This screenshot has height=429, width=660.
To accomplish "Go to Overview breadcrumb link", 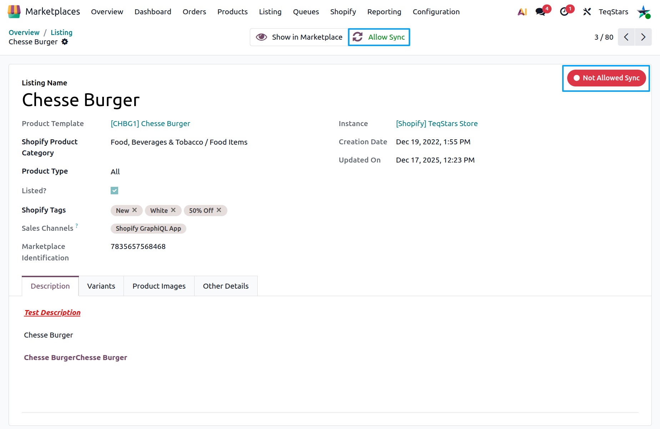I will point(24,33).
